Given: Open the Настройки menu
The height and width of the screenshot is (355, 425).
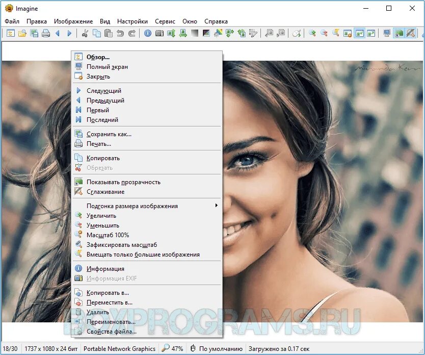Looking at the screenshot, I should coord(132,21).
